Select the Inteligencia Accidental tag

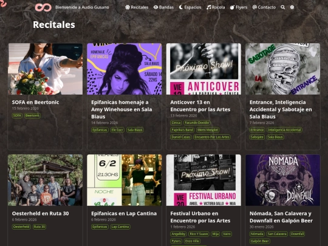click(x=284, y=130)
